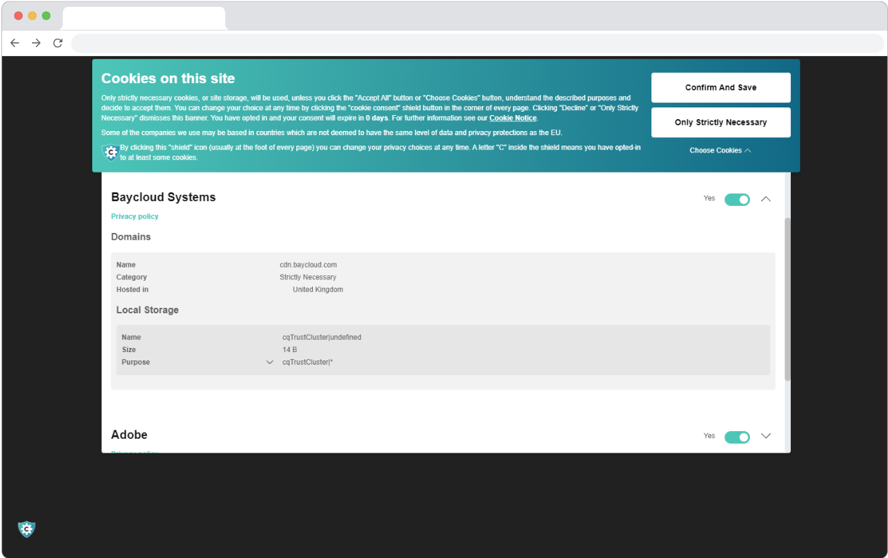888x558 pixels.
Task: Click the cookie consent shield in the page corner
Action: [x=26, y=530]
